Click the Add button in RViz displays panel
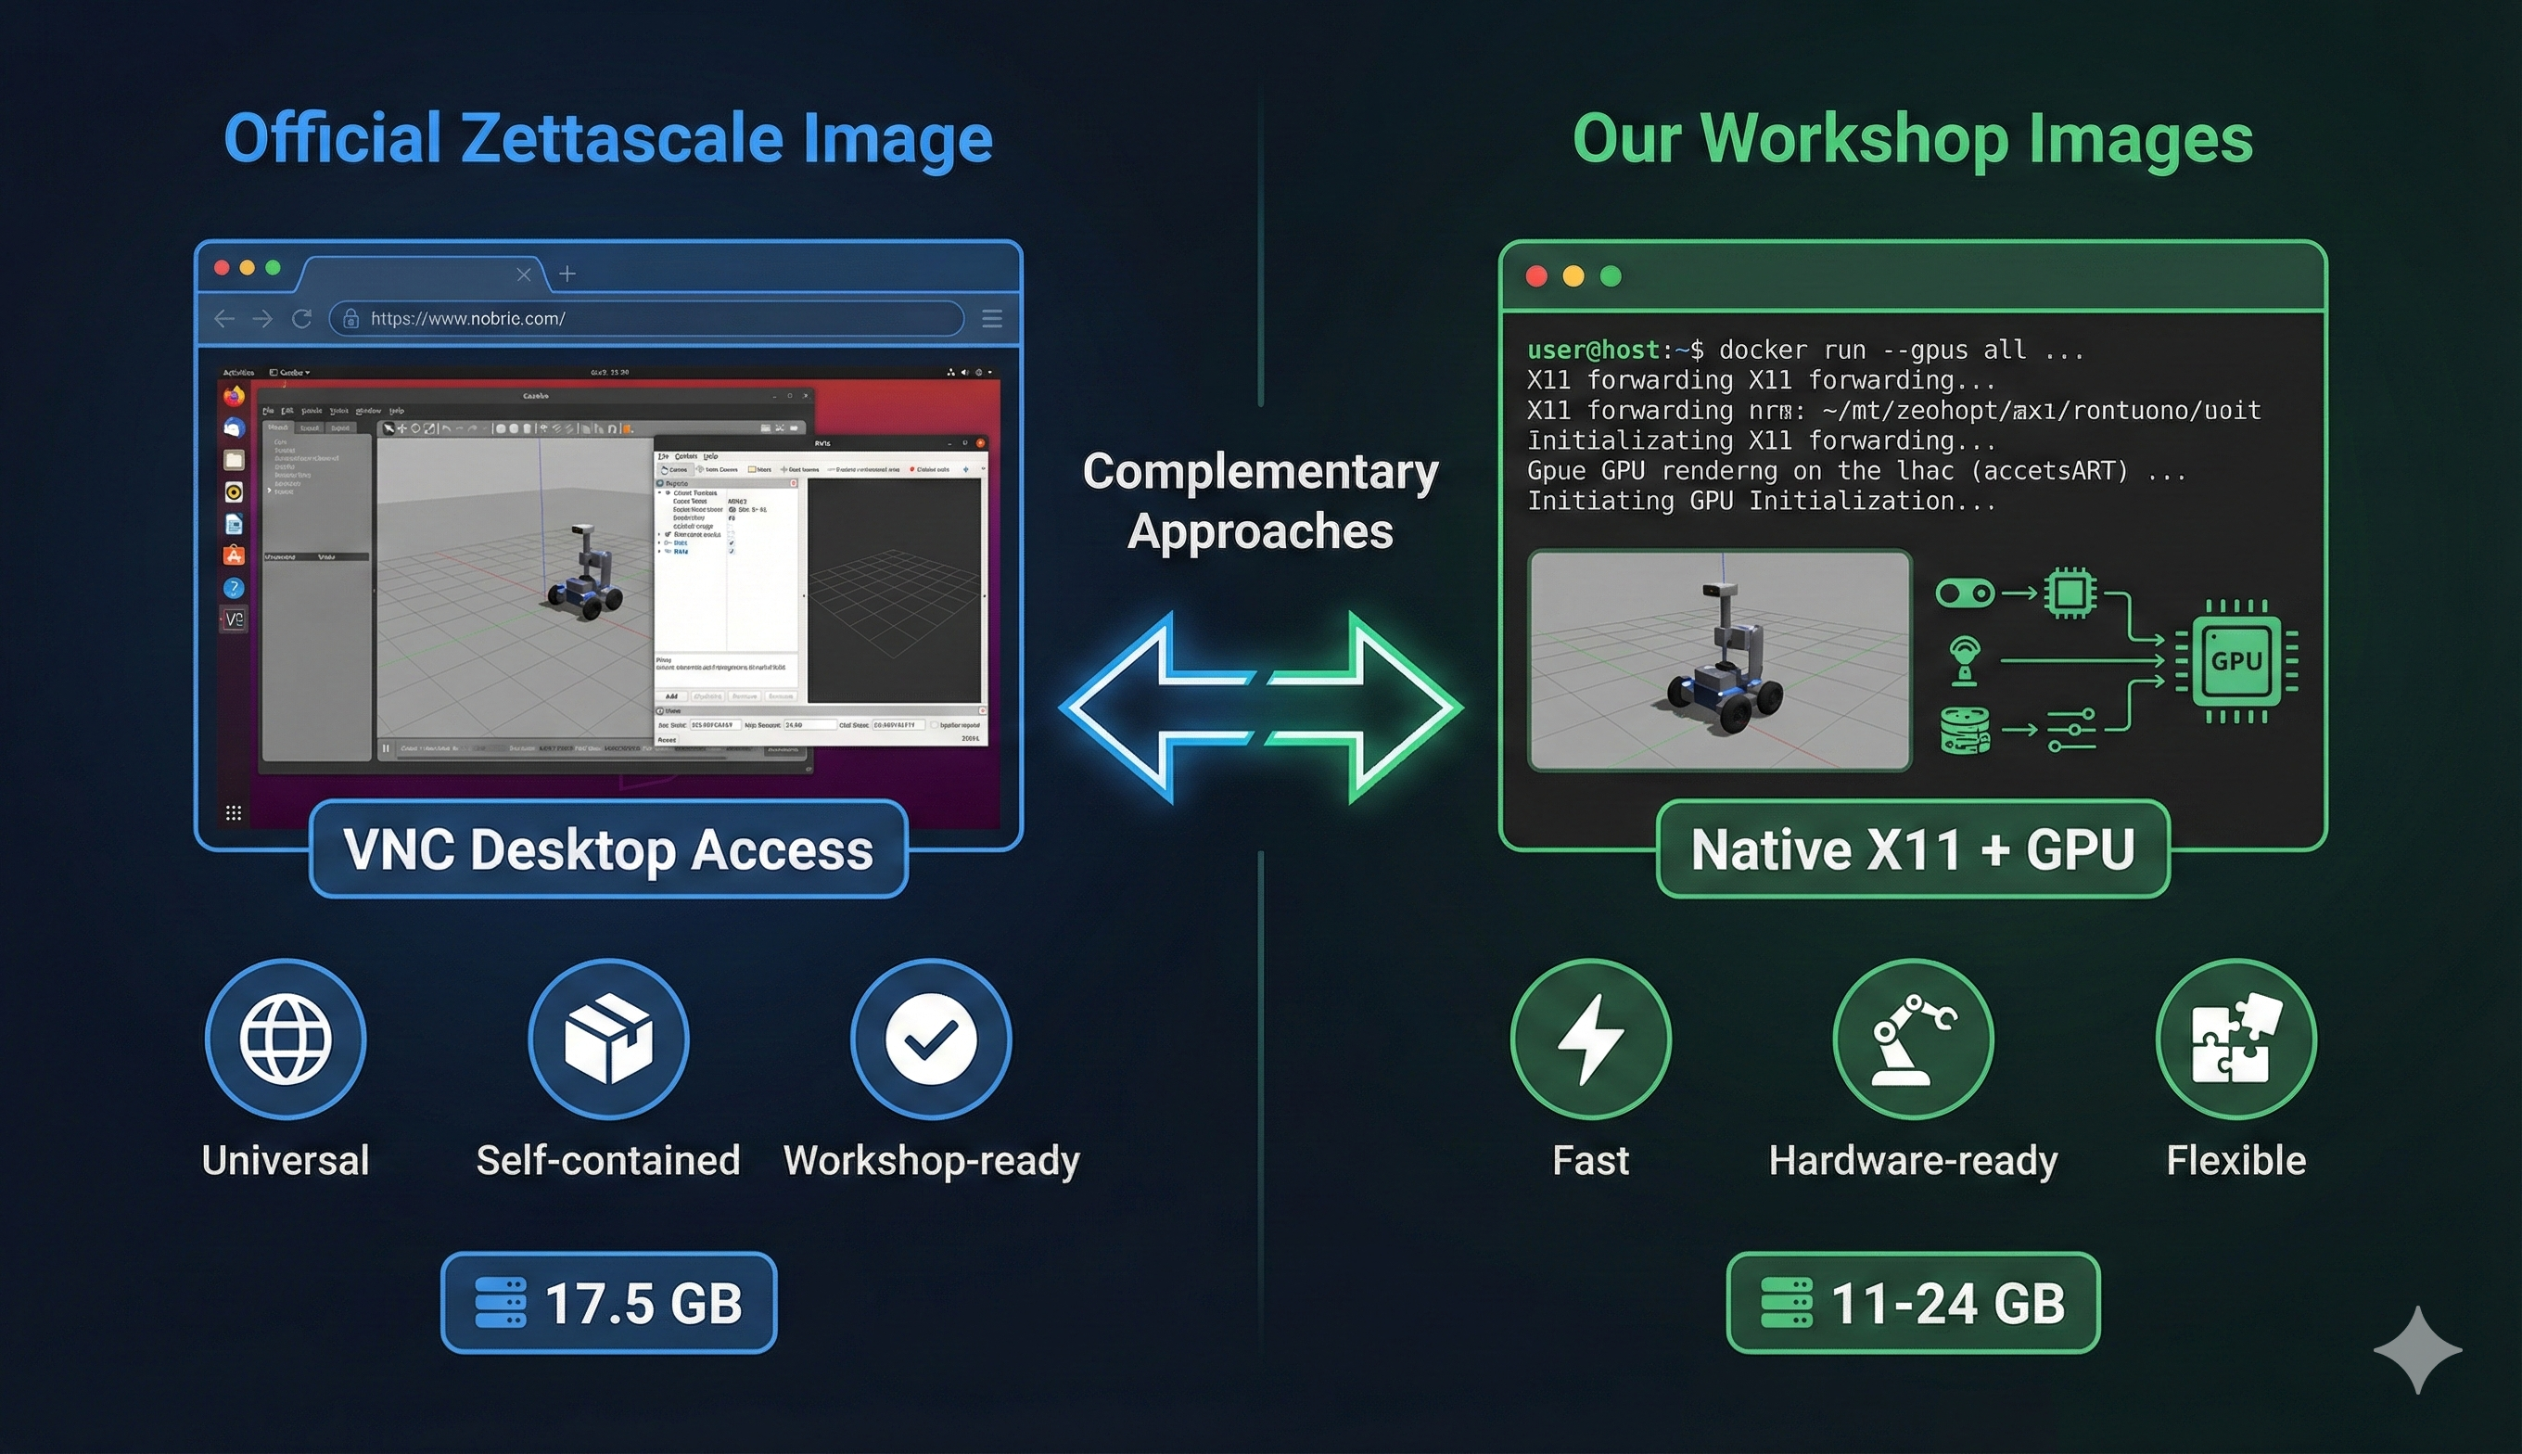 pyautogui.click(x=672, y=696)
